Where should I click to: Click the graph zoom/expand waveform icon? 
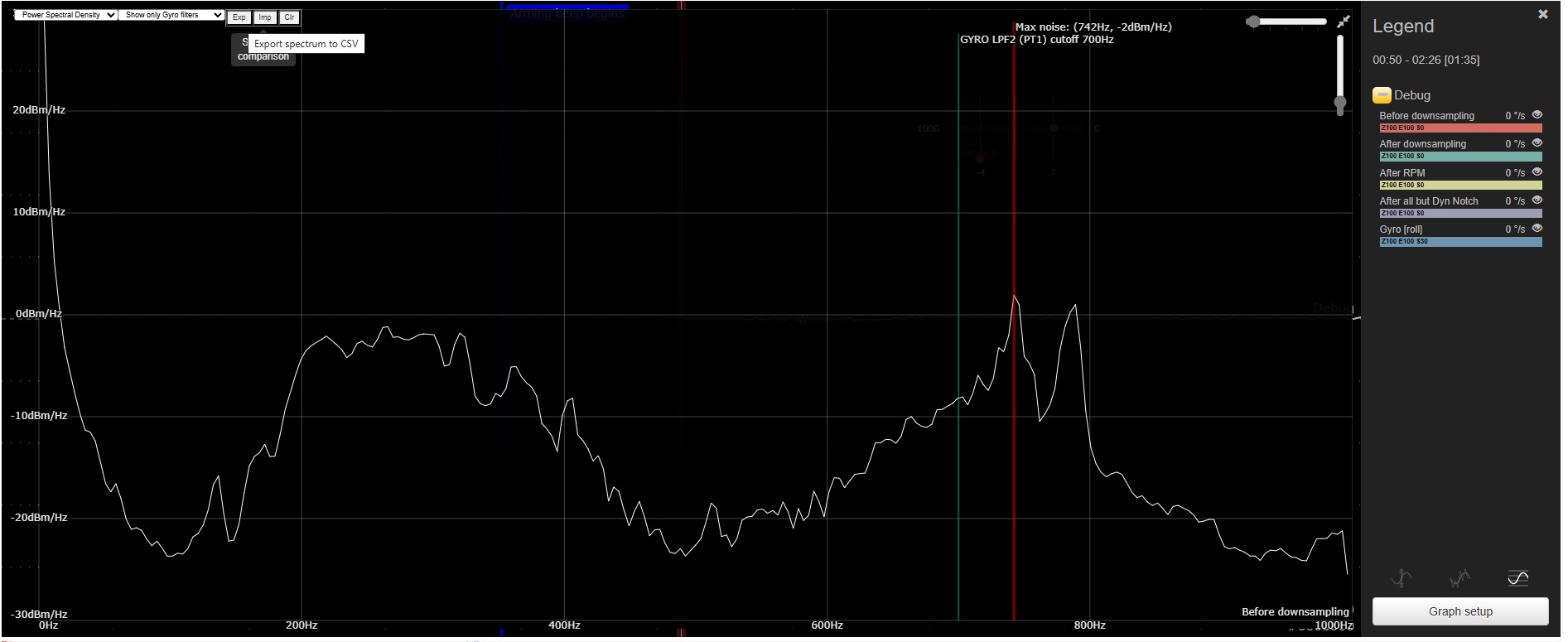(1401, 578)
